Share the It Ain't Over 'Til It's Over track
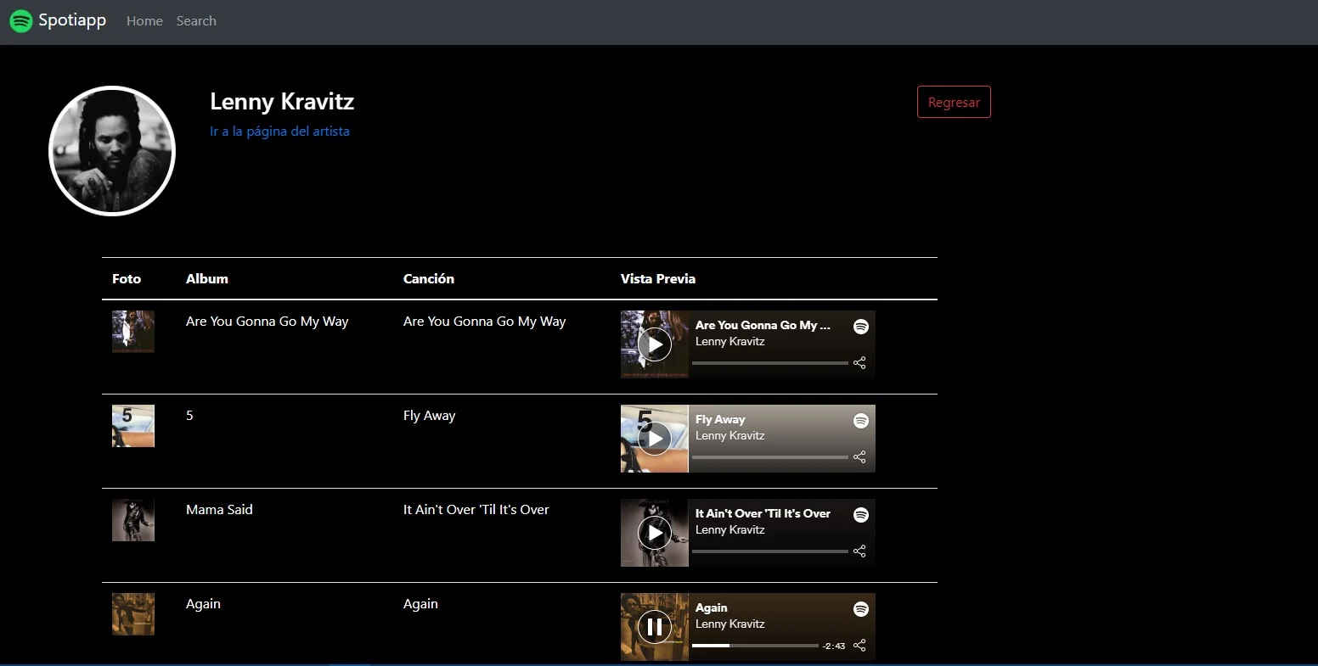1318x666 pixels. click(x=859, y=551)
